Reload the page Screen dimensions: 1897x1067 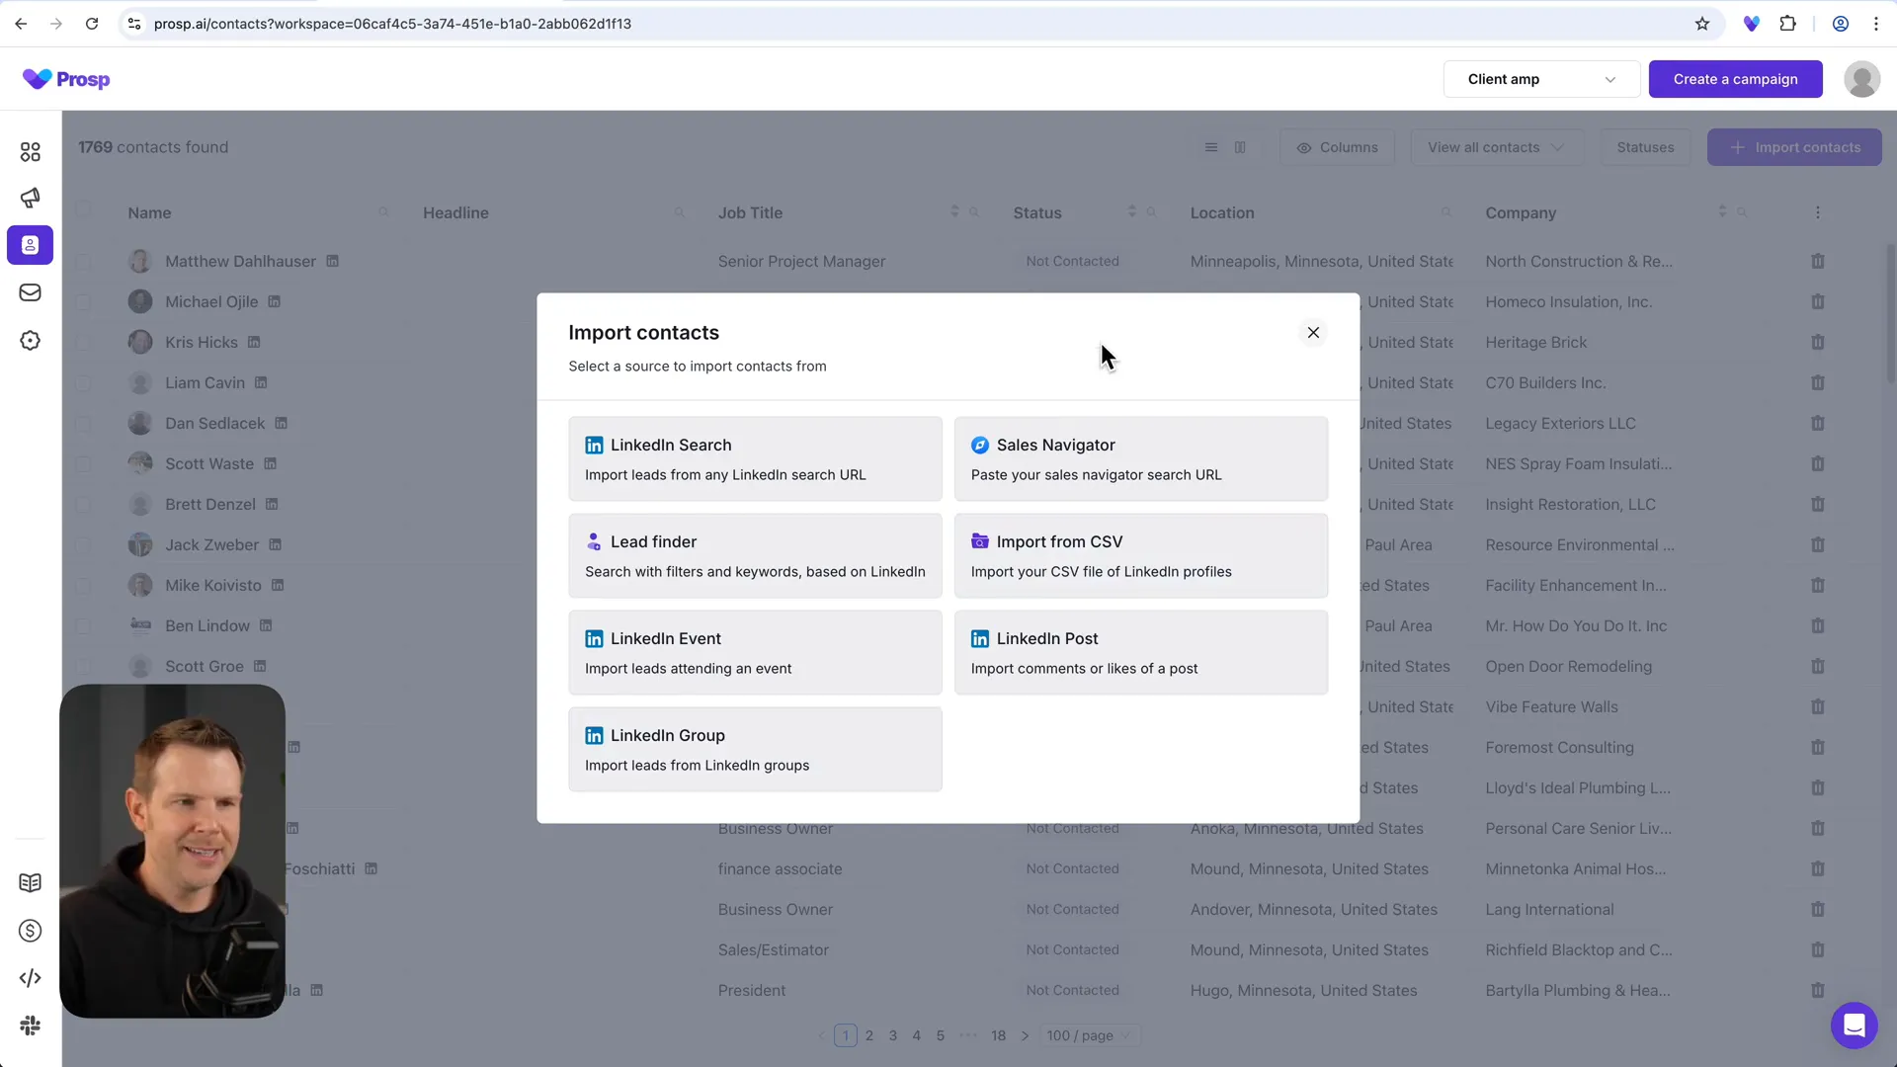coord(92,24)
